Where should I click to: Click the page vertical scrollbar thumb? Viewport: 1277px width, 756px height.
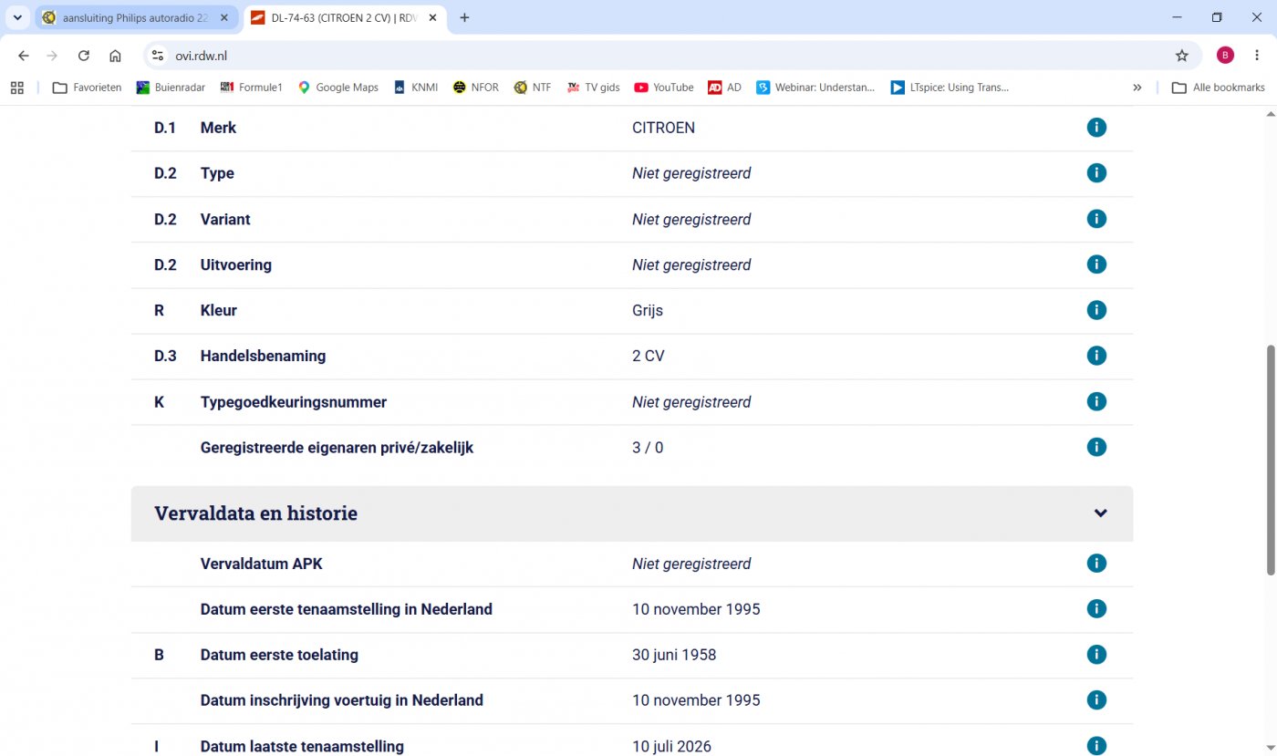click(x=1271, y=460)
